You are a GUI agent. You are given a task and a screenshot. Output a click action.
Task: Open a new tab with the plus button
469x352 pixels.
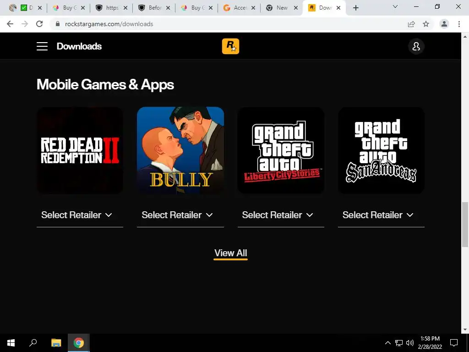click(355, 8)
